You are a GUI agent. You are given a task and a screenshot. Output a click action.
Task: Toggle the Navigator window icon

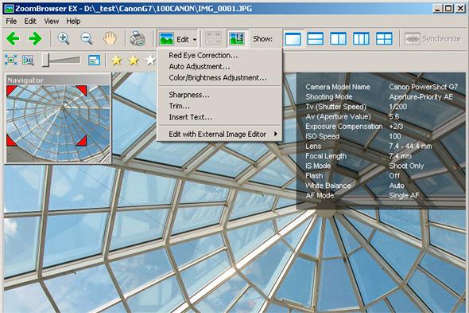coord(95,61)
